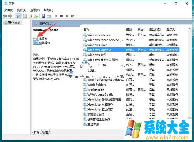The width and height of the screenshot is (194, 142).
Task: Switch to the 标准 tab
Action: pyautogui.click(x=45, y=133)
